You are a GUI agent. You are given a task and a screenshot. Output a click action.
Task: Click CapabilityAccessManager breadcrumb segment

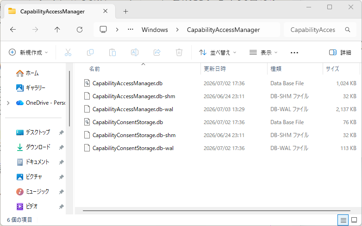tap(223, 30)
